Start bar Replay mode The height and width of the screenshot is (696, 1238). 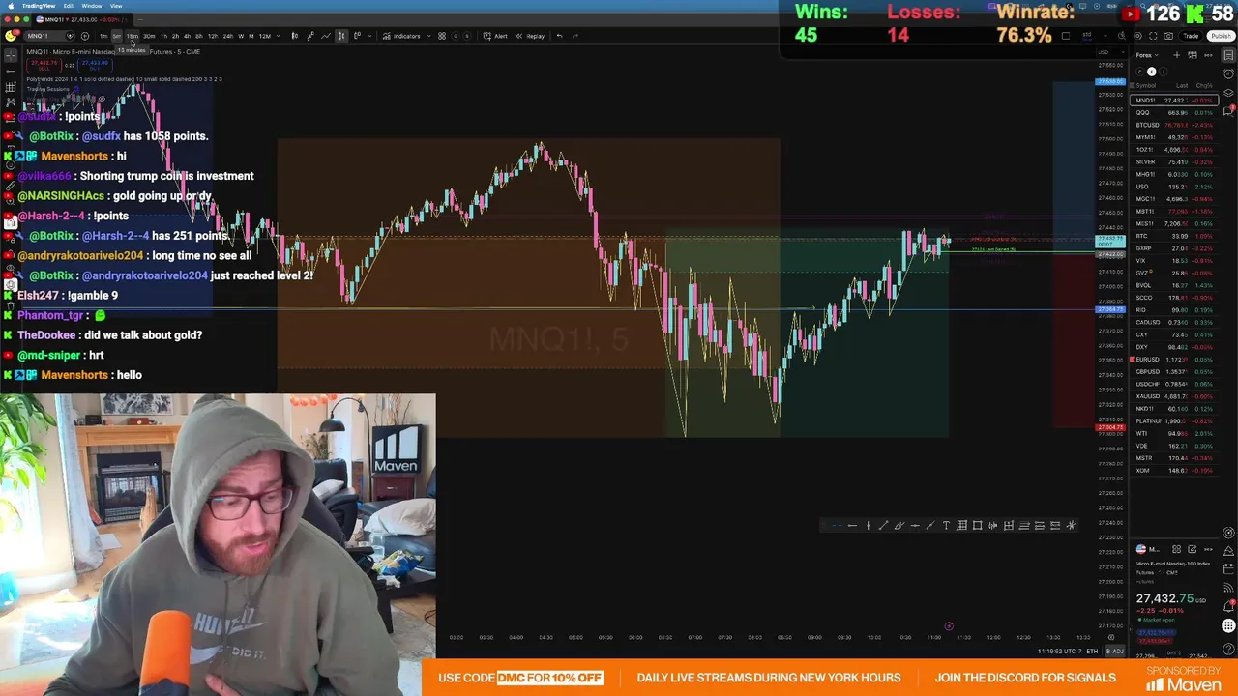click(530, 36)
